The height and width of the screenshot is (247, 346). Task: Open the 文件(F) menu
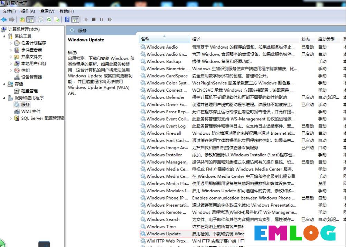tap(9, 11)
